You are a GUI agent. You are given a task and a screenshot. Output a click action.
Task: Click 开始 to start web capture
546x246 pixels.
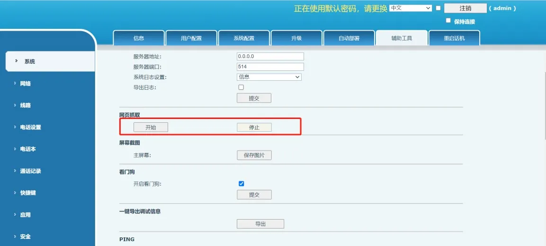[151, 127]
